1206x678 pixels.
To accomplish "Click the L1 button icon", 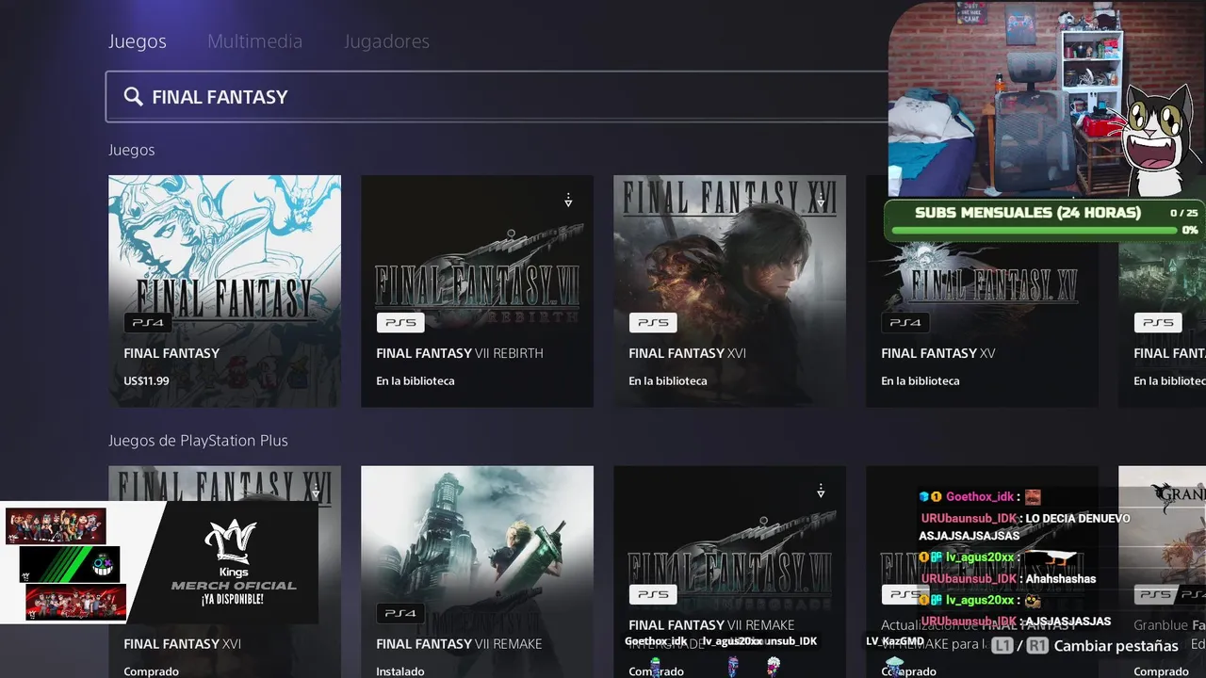I will [1002, 646].
